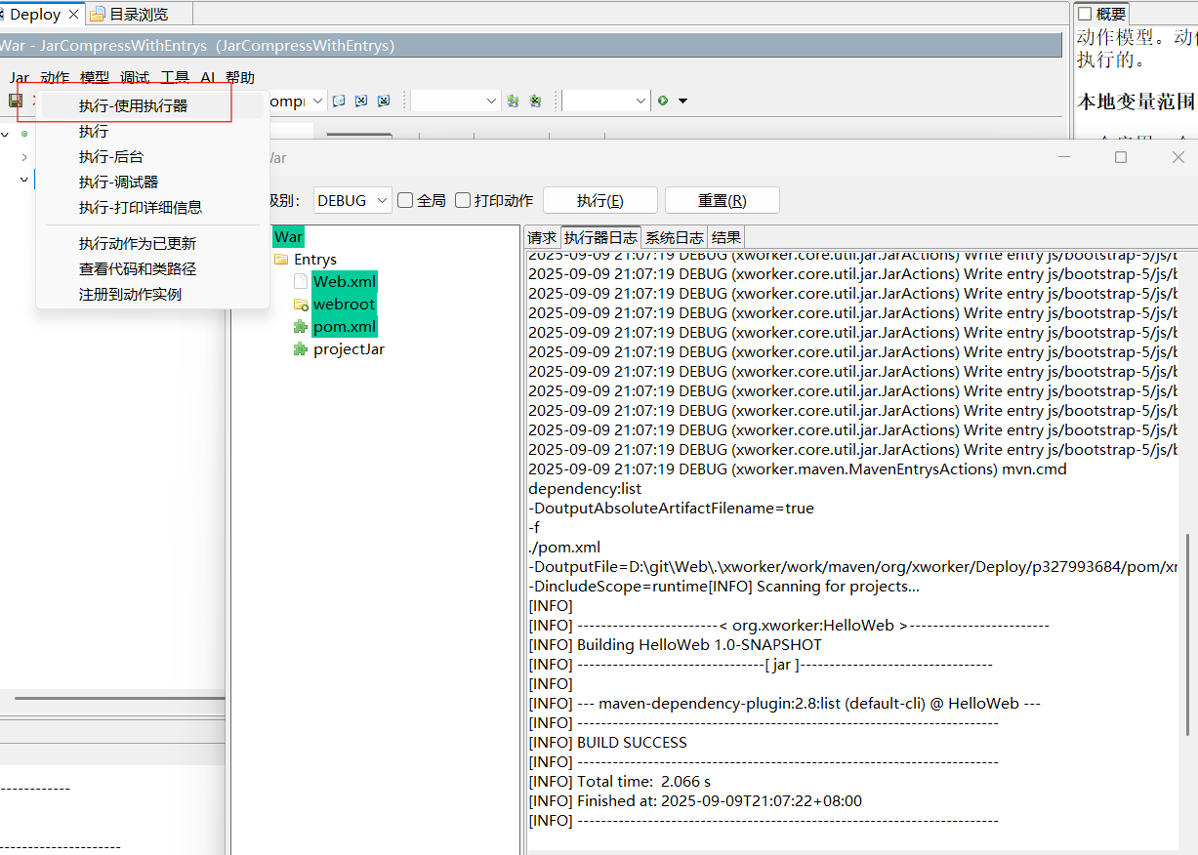
Task: Open the 工具 menu
Action: pyautogui.click(x=175, y=78)
